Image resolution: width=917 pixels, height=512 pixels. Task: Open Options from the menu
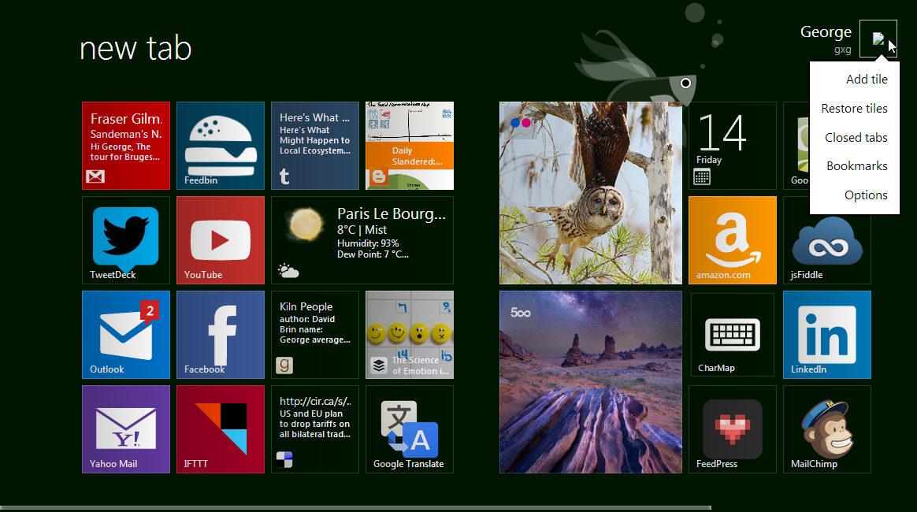tap(866, 195)
